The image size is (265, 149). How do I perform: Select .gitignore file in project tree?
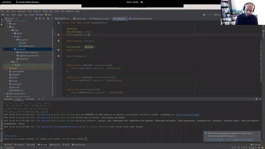pos(15,74)
